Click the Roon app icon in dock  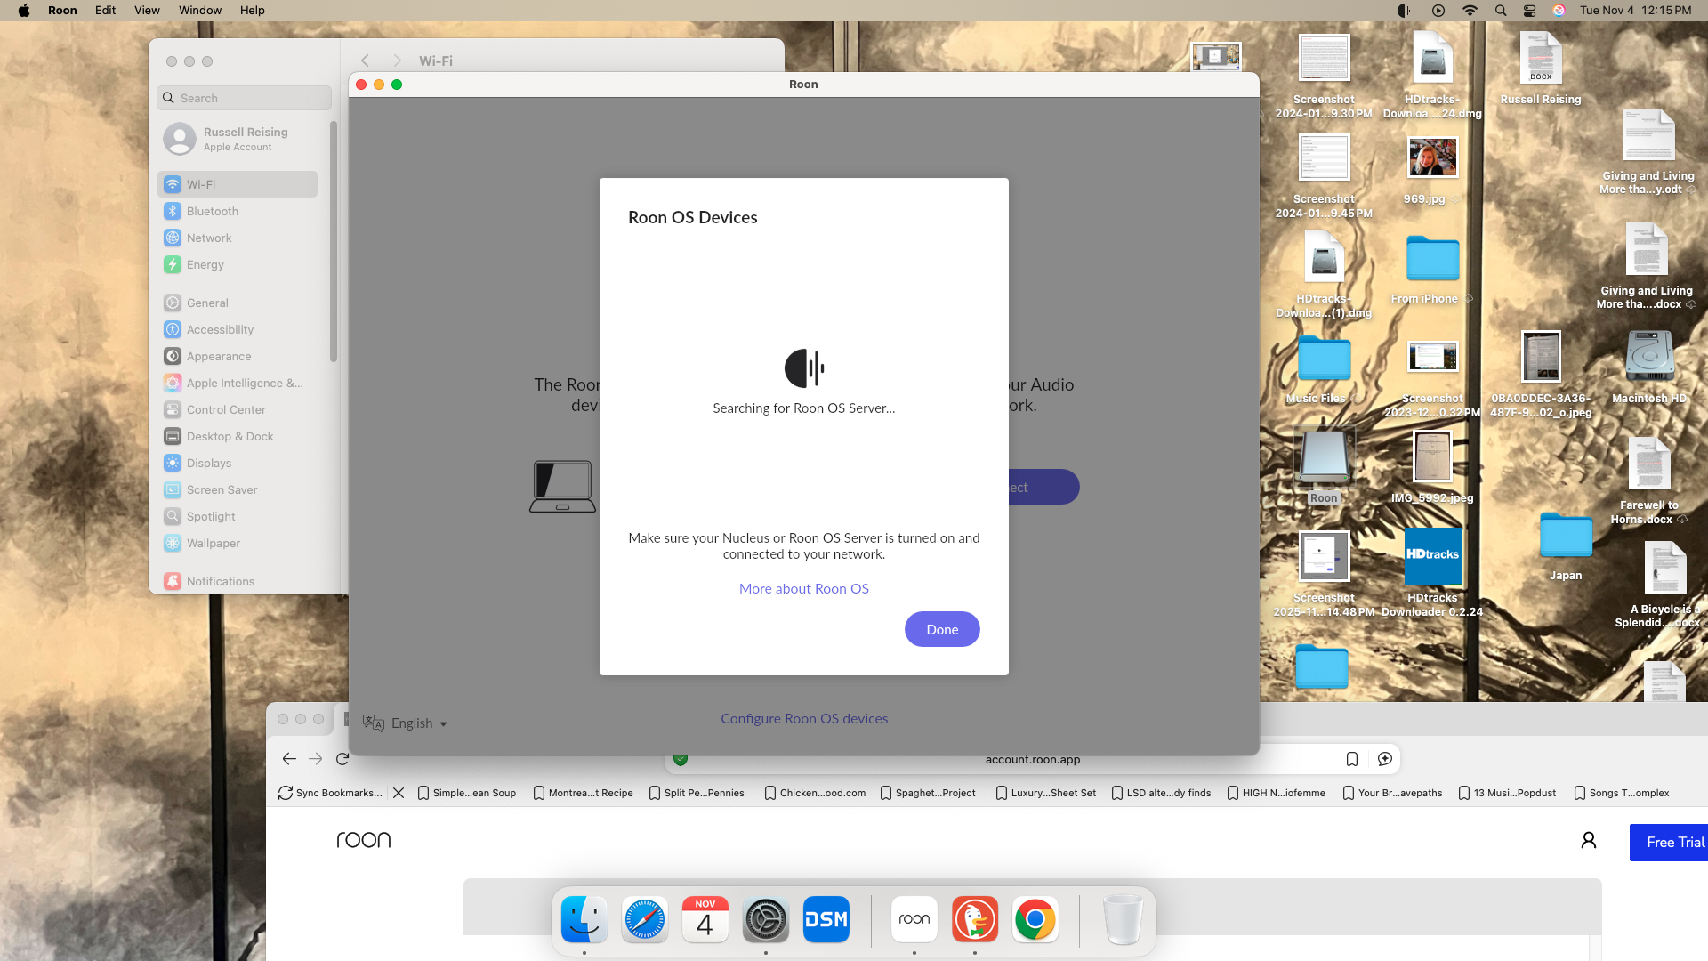pos(914,919)
